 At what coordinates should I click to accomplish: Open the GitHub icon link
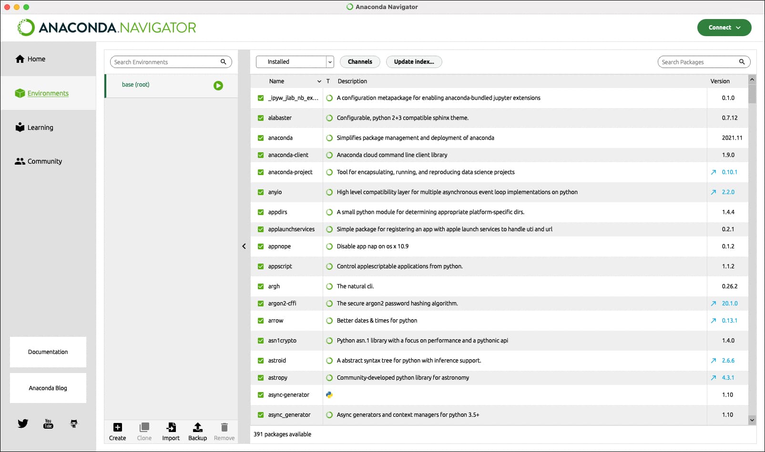[74, 423]
